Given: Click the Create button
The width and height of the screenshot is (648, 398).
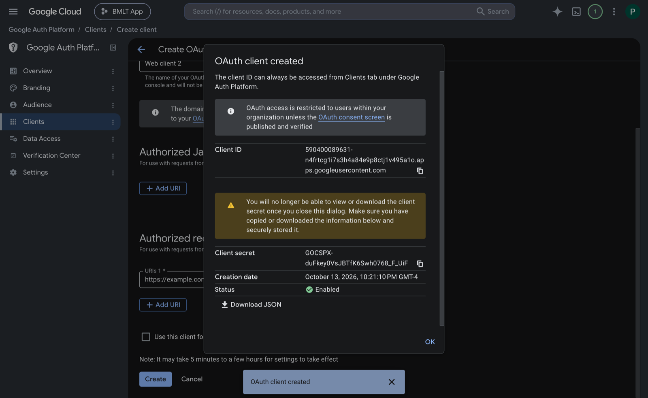Looking at the screenshot, I should (156, 379).
